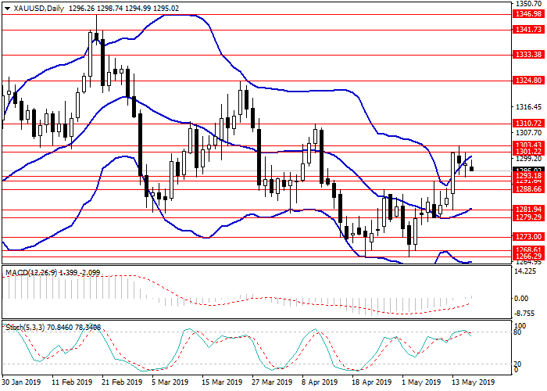Click the -8.755 MACD scale value
The height and width of the screenshot is (391, 547).
524,310
